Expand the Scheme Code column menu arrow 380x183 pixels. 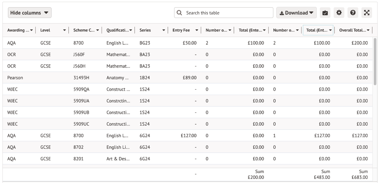coord(98,30)
